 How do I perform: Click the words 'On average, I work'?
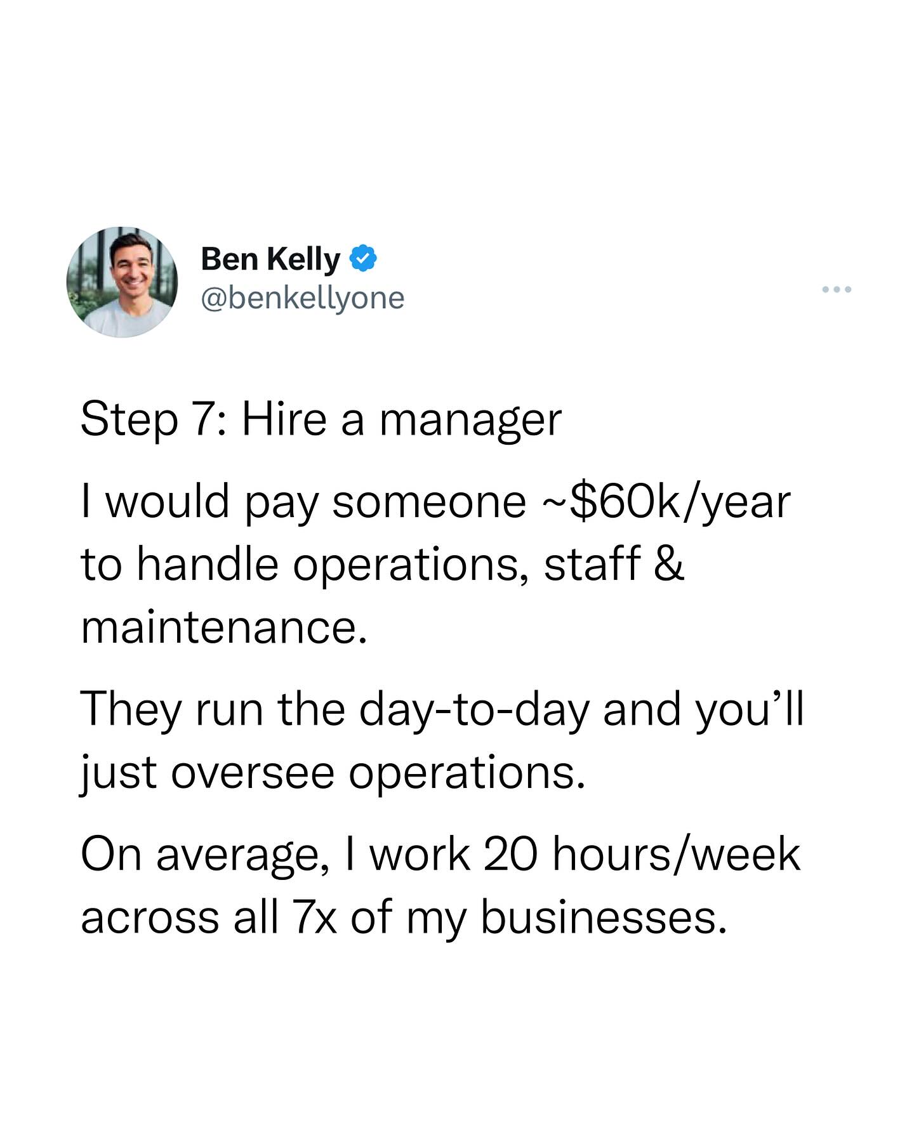pyautogui.click(x=275, y=854)
